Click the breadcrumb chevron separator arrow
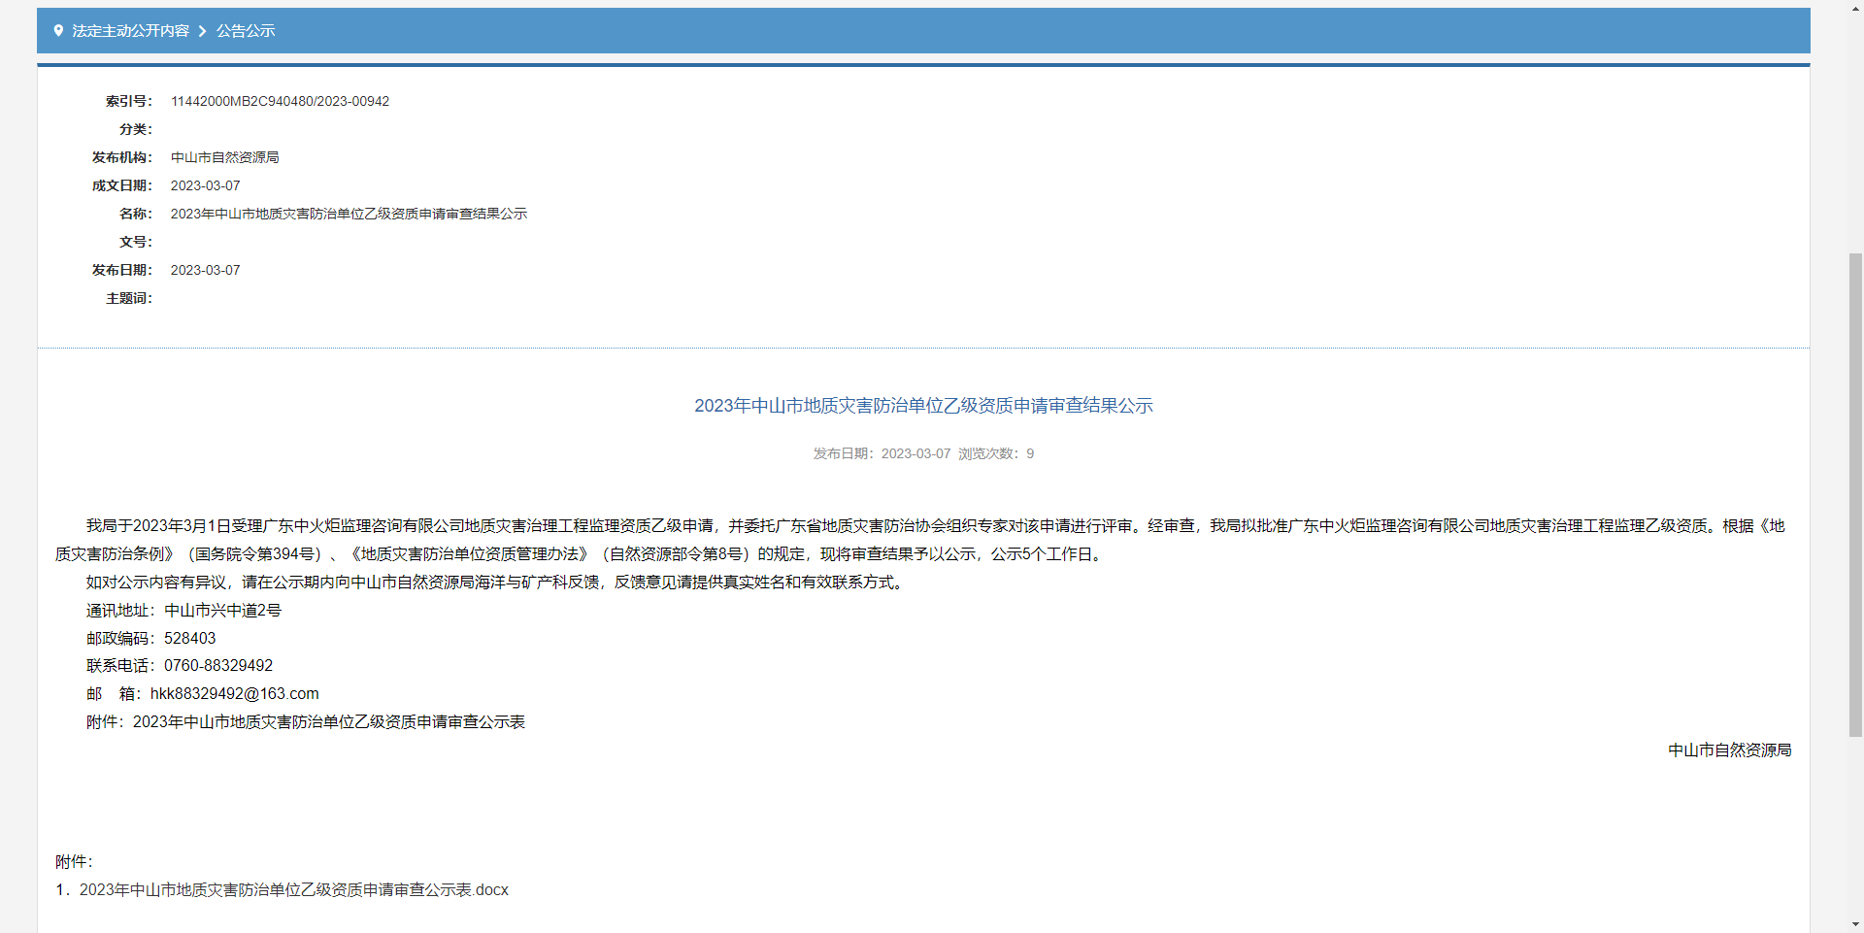The width and height of the screenshot is (1864, 933). 202,31
